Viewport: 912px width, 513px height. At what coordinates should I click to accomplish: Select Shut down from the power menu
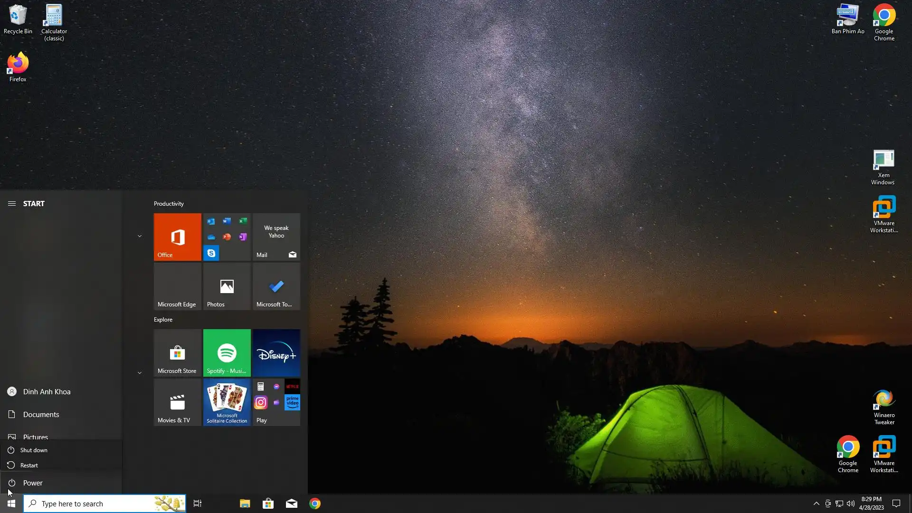34,450
